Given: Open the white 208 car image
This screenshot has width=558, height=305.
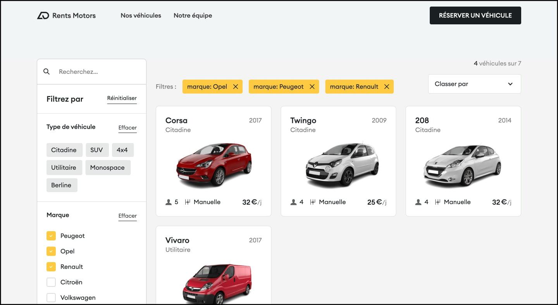Looking at the screenshot, I should tap(463, 165).
